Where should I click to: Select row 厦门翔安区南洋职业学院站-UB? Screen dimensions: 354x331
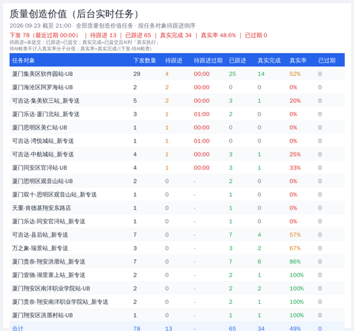click(x=177, y=288)
